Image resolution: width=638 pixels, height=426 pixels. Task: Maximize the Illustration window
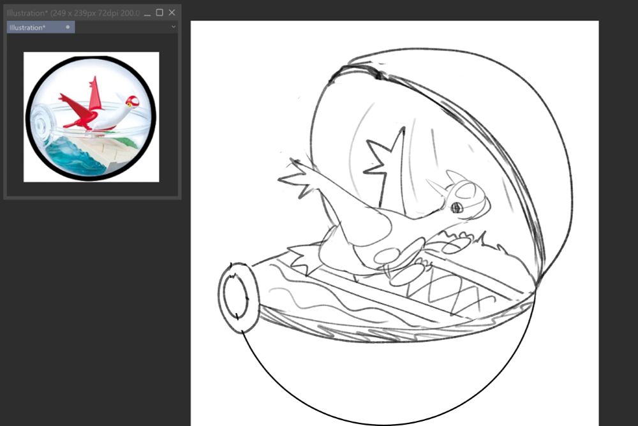[159, 12]
